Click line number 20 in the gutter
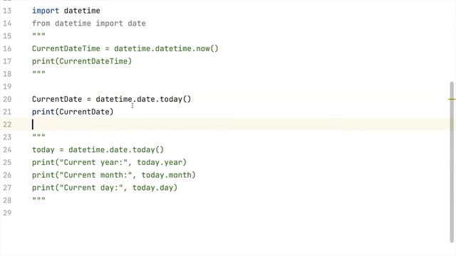Viewport: 456px width, 256px height. (7, 100)
